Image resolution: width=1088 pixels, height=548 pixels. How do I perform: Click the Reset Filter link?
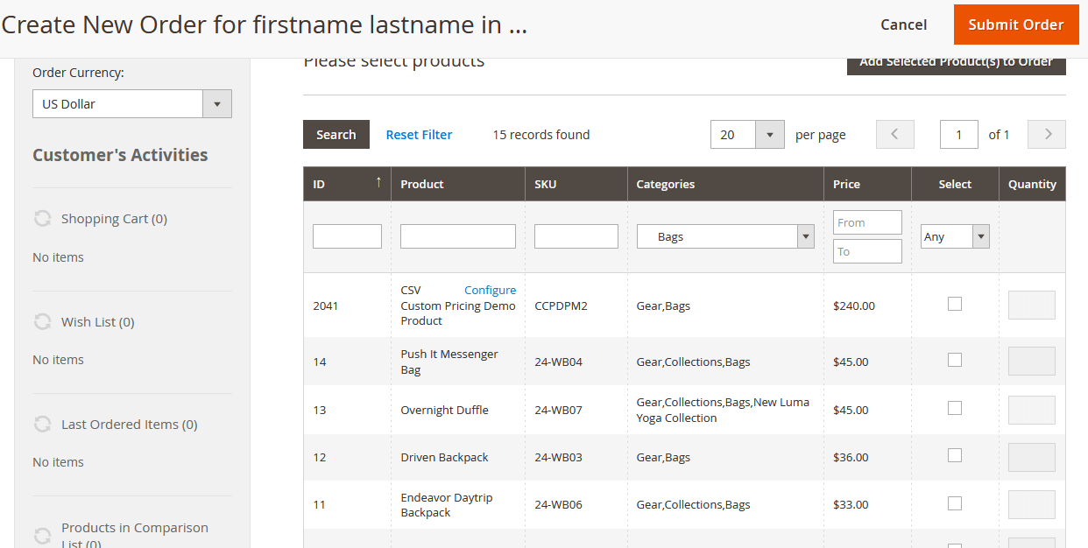click(x=419, y=135)
